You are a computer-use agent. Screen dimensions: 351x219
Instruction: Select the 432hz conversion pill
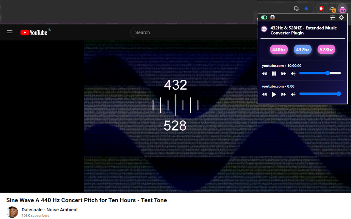tap(302, 50)
